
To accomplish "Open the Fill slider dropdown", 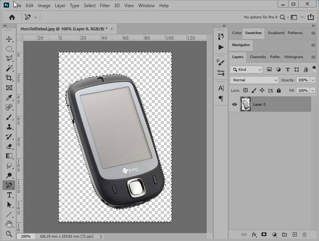I will tap(313, 90).
